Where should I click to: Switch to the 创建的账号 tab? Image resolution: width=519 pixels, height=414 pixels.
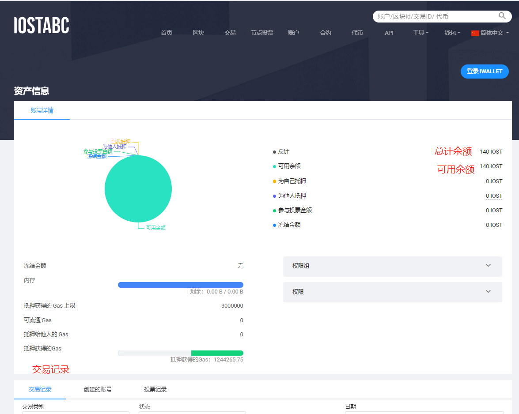click(x=98, y=389)
